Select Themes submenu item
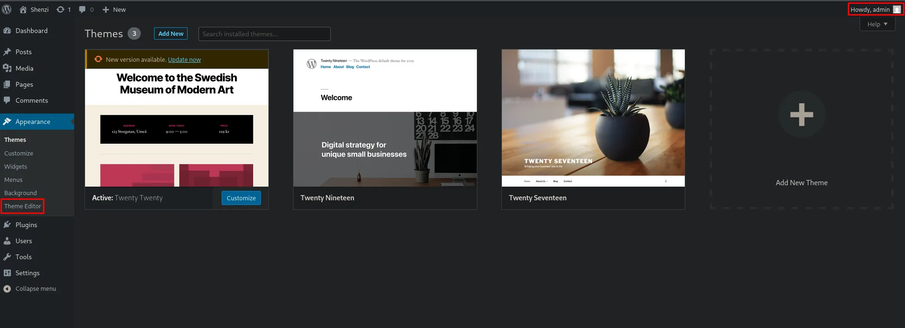 point(15,140)
